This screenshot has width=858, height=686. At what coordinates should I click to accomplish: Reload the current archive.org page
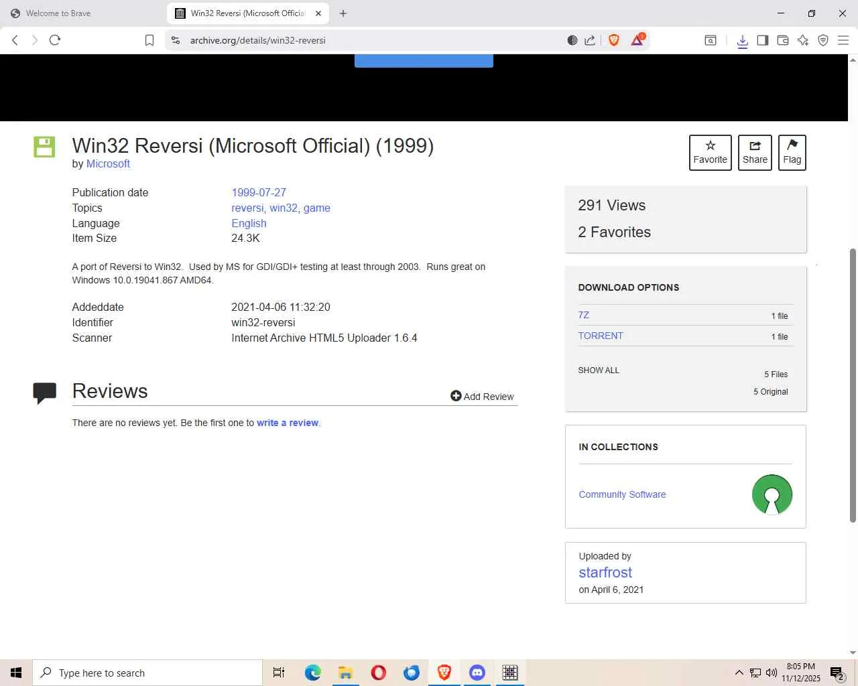(55, 40)
